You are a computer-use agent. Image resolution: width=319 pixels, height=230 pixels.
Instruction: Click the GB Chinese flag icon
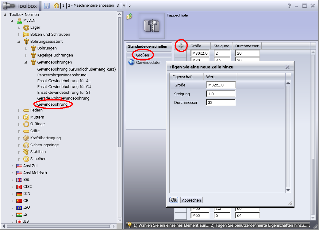(x=19, y=201)
